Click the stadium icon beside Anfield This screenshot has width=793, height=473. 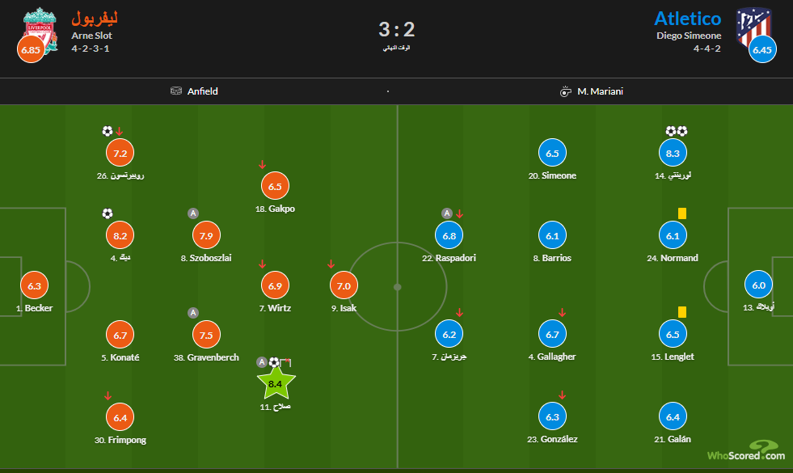click(x=176, y=91)
